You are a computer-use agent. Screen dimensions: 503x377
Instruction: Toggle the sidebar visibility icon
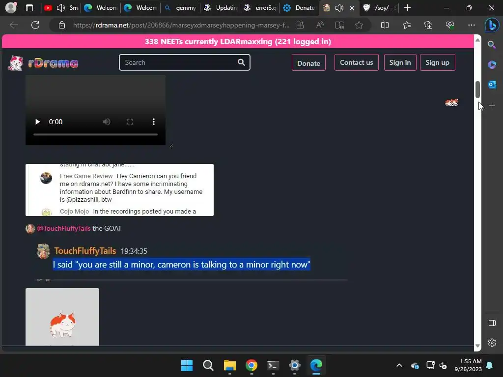492,323
